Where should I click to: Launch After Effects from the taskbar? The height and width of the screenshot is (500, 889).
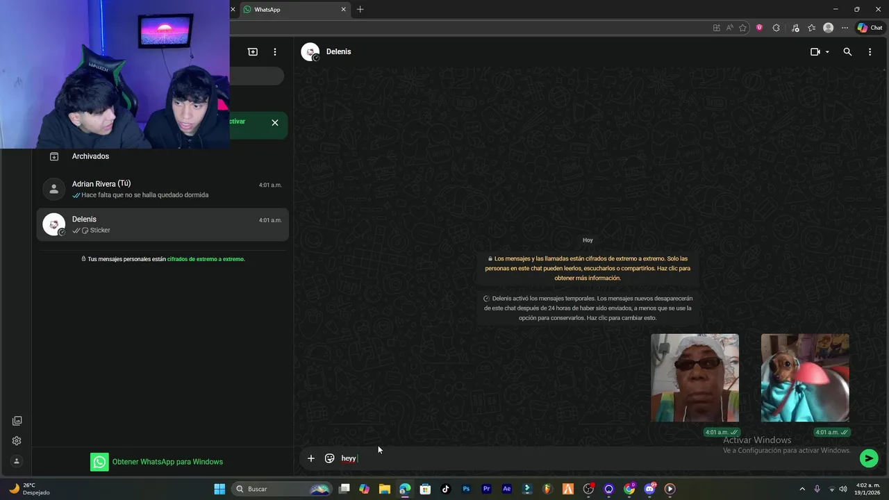click(507, 489)
